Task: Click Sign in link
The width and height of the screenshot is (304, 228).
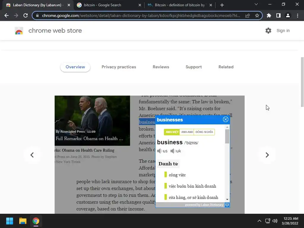Action: (x=283, y=31)
